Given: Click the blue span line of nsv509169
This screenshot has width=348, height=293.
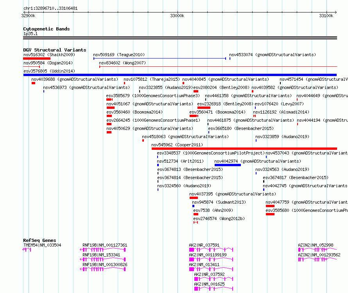Looking at the screenshot, I should click(x=160, y=59).
